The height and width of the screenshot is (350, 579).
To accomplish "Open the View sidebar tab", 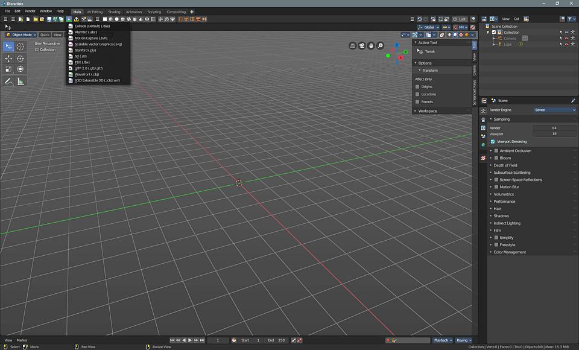I will pos(475,57).
